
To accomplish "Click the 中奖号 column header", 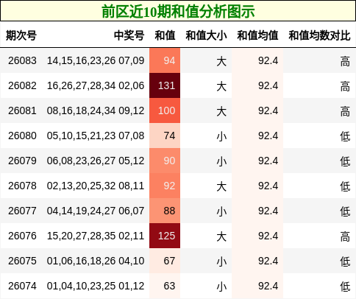I will click(129, 35).
